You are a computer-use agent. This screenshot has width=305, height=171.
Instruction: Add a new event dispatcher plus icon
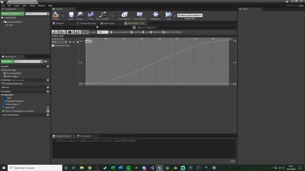(48, 115)
